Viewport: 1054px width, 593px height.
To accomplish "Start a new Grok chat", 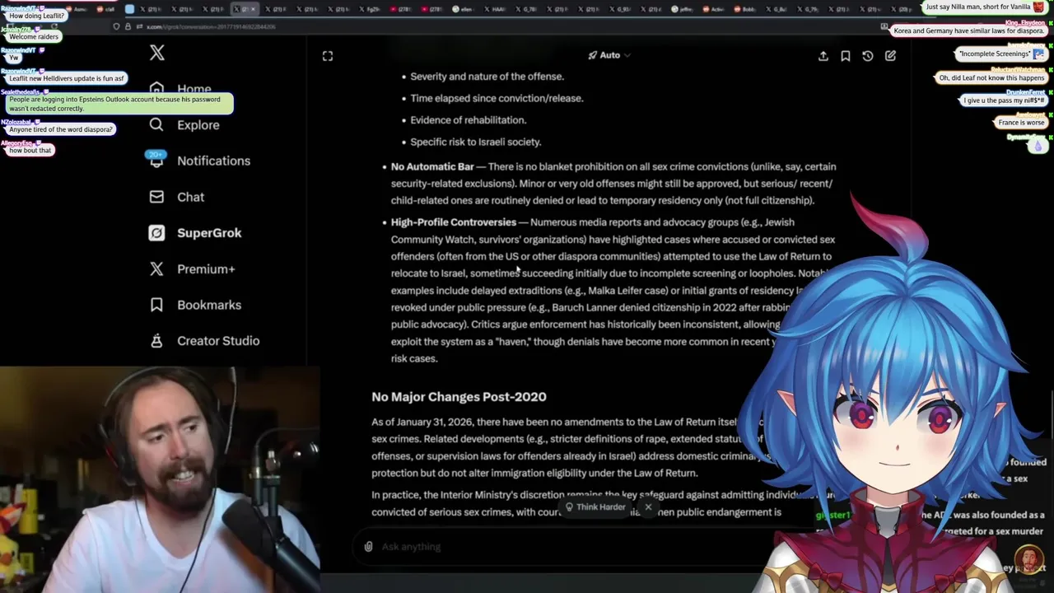I will (890, 56).
